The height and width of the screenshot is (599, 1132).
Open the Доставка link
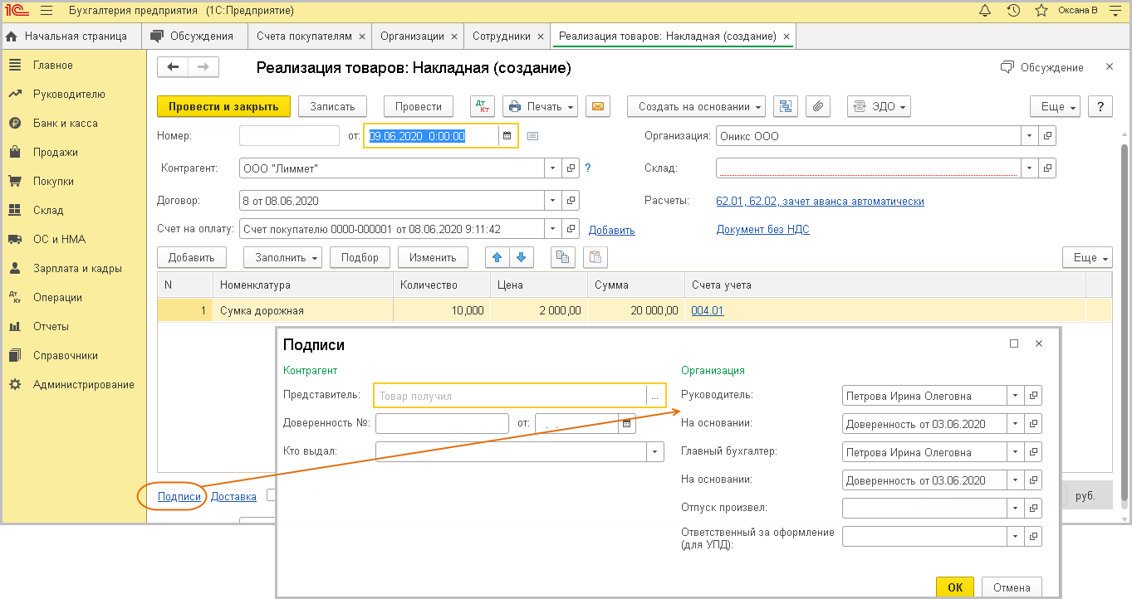click(233, 497)
